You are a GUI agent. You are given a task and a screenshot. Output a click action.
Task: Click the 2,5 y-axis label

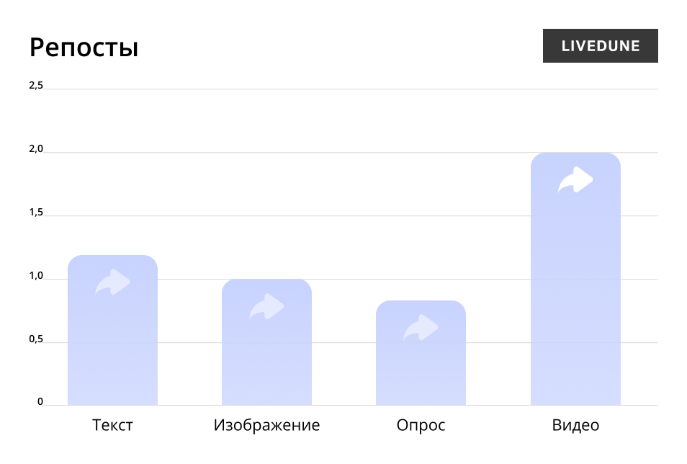36,86
